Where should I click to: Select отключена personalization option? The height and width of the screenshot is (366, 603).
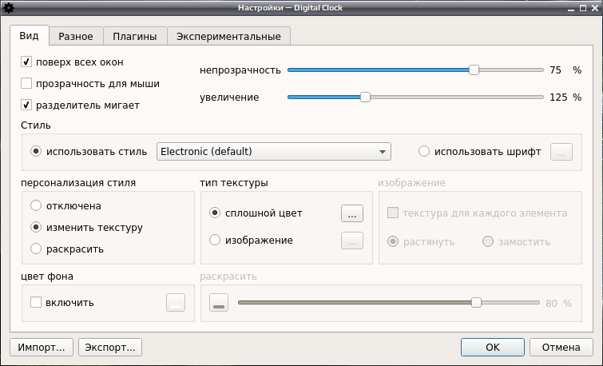(36, 205)
